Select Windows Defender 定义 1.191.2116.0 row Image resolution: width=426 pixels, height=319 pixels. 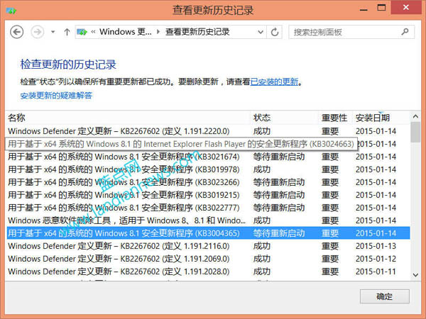208,246
